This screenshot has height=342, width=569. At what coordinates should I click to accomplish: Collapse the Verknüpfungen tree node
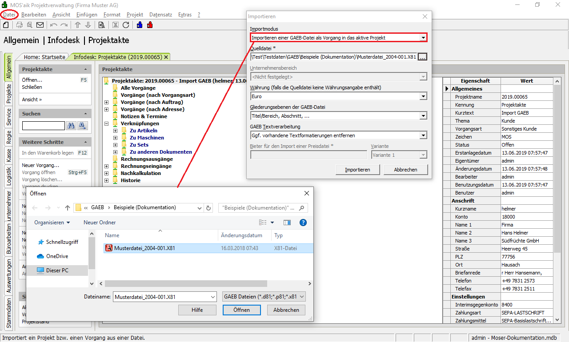point(106,123)
